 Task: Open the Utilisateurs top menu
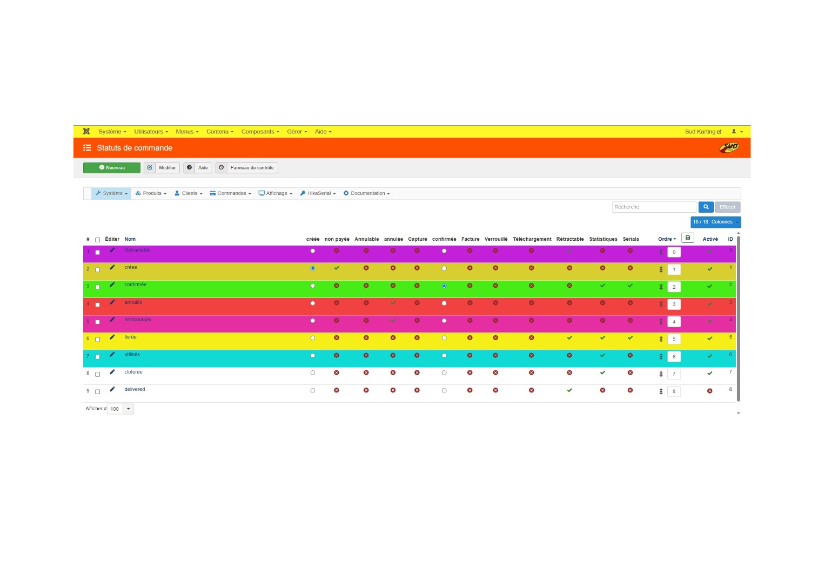151,132
